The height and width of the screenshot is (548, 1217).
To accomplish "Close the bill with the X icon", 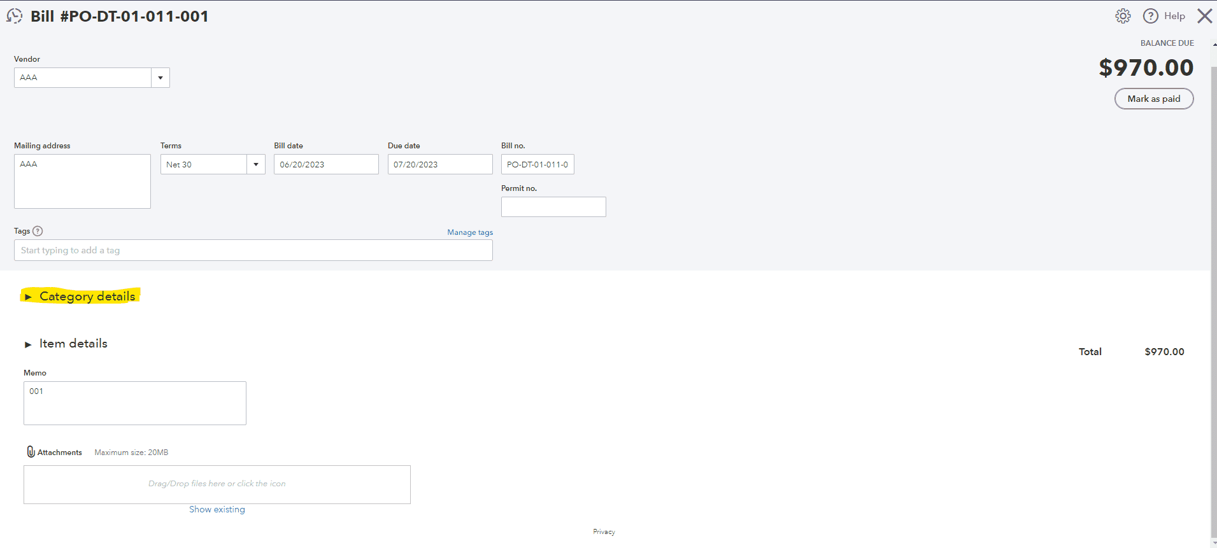I will (x=1204, y=16).
